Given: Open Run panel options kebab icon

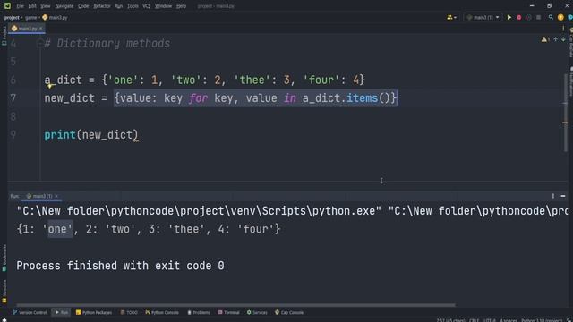Looking at the screenshot, I should [553, 196].
